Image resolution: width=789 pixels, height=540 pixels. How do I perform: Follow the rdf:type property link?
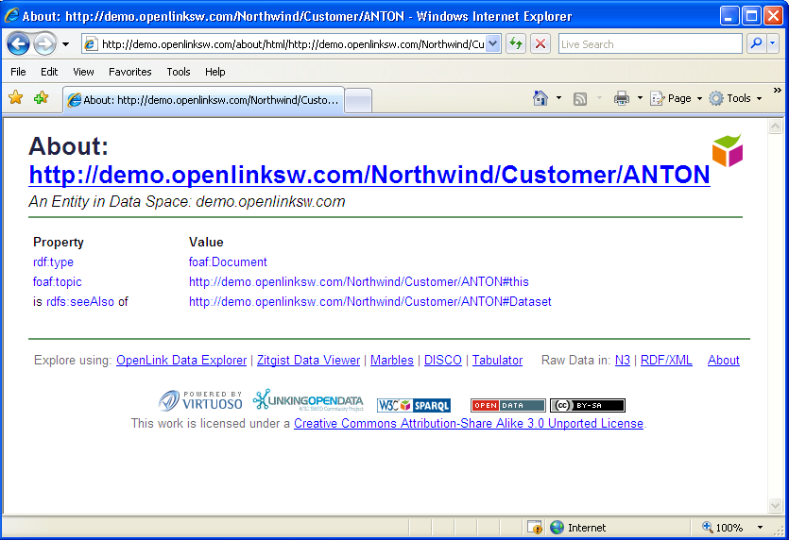(53, 262)
